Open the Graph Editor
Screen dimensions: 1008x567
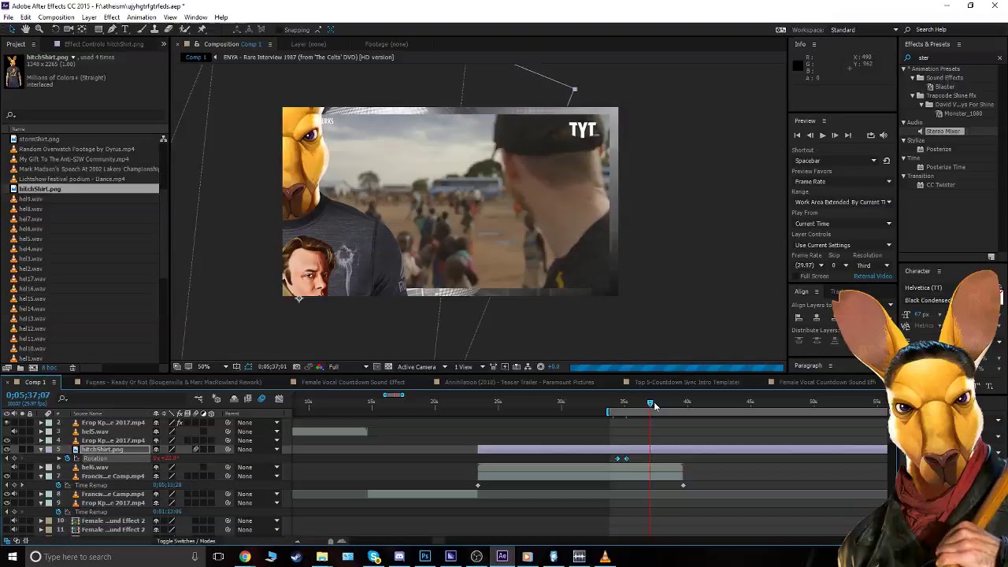coord(279,398)
